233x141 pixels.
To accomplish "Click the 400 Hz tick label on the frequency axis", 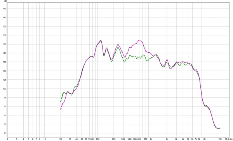I will click(130, 139).
